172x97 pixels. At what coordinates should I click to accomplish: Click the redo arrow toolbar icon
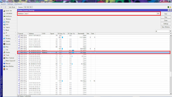pyautogui.click(x=5, y=7)
